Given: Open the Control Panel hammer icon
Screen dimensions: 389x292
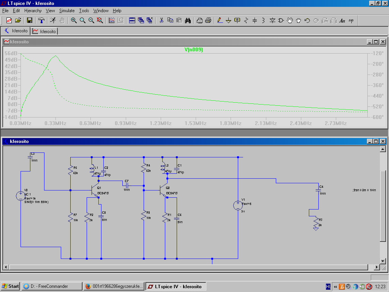Looking at the screenshot, I should pos(41,21).
